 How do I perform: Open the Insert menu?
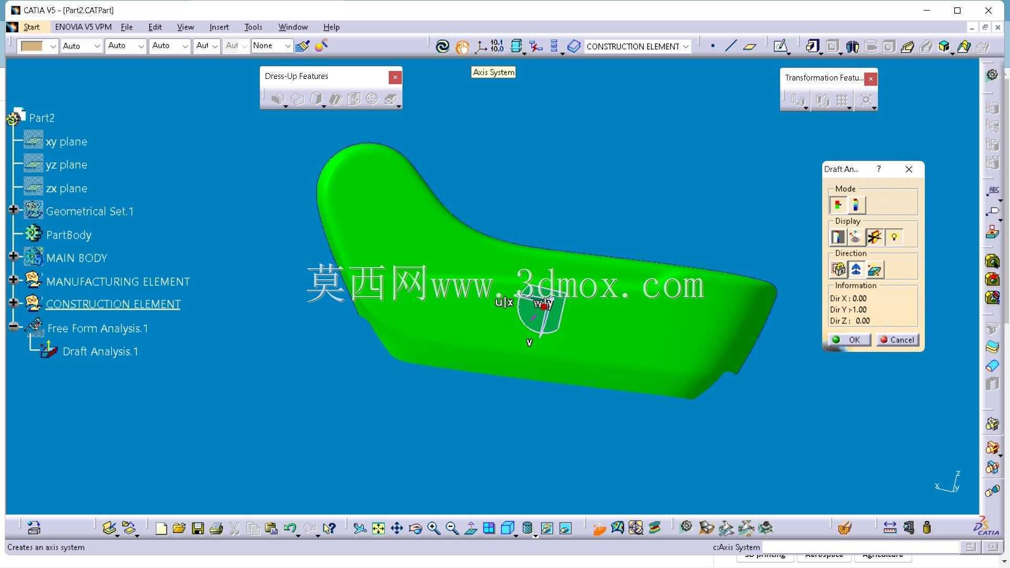click(219, 27)
